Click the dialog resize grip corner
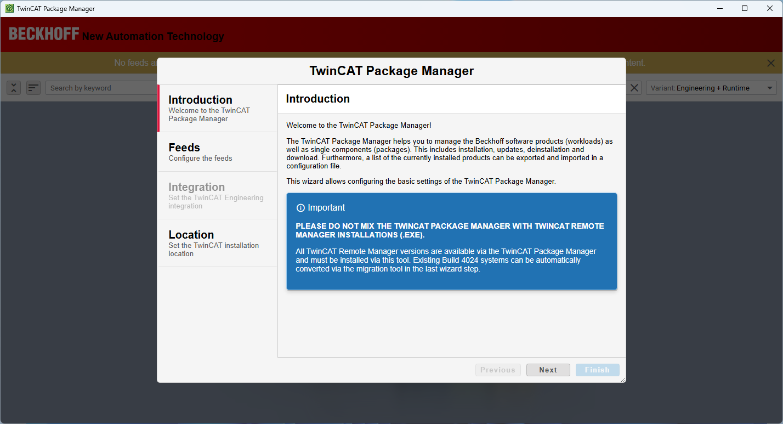 point(622,378)
